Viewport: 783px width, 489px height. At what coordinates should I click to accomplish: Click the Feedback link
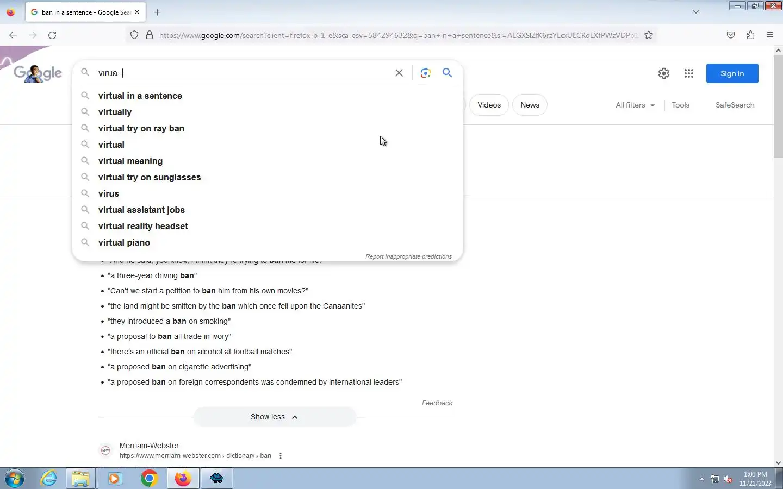click(437, 403)
